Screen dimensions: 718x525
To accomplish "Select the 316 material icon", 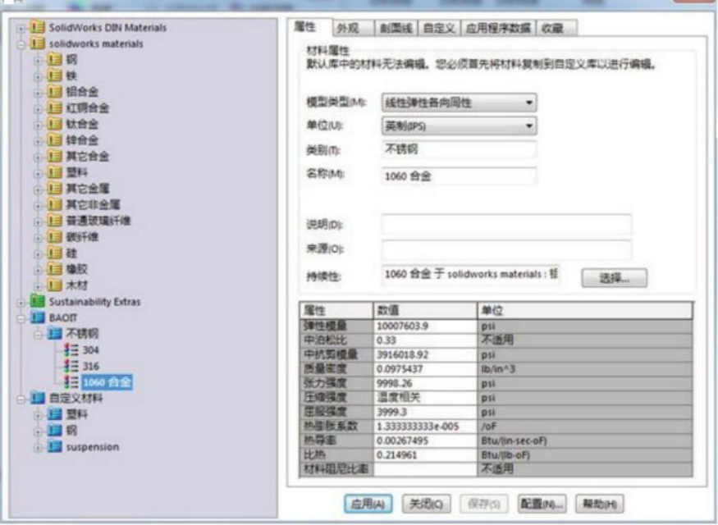I will 73,366.
